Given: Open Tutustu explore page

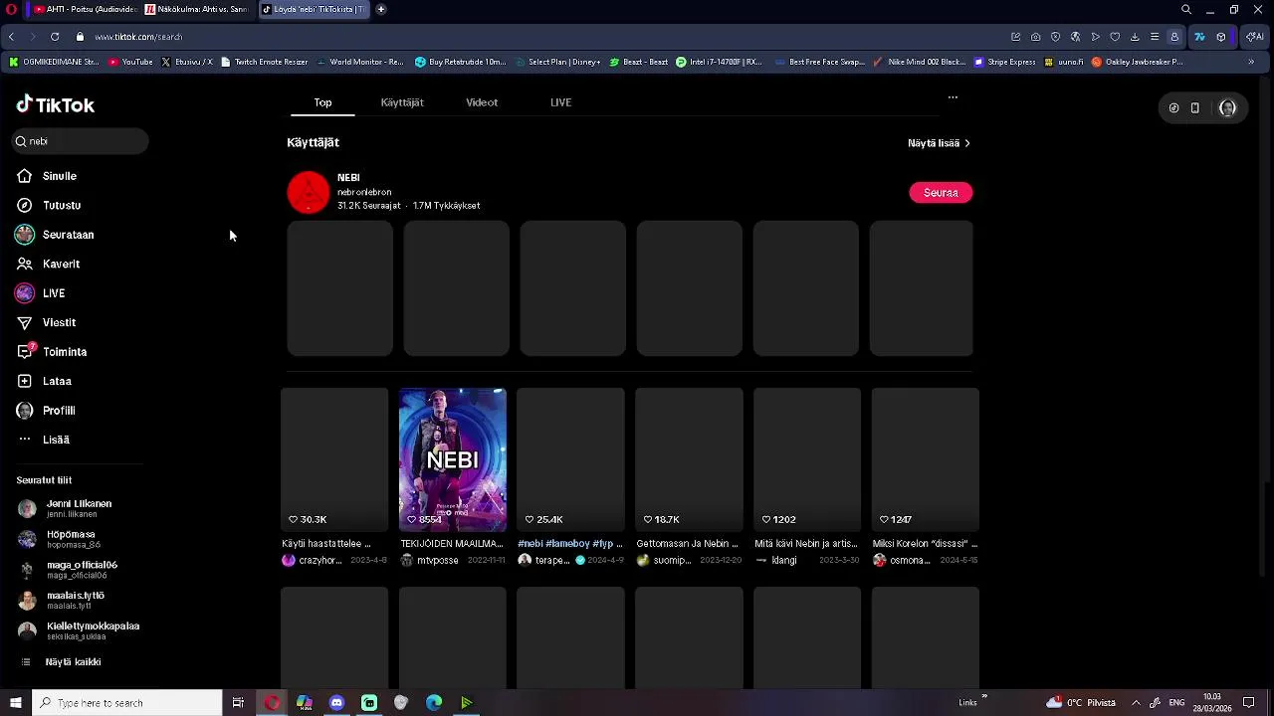Looking at the screenshot, I should click(49, 205).
